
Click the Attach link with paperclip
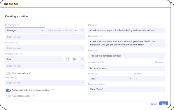[159, 62]
